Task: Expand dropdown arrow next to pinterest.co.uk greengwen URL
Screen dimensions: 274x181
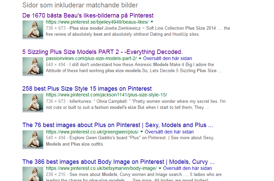Action: click(142, 131)
